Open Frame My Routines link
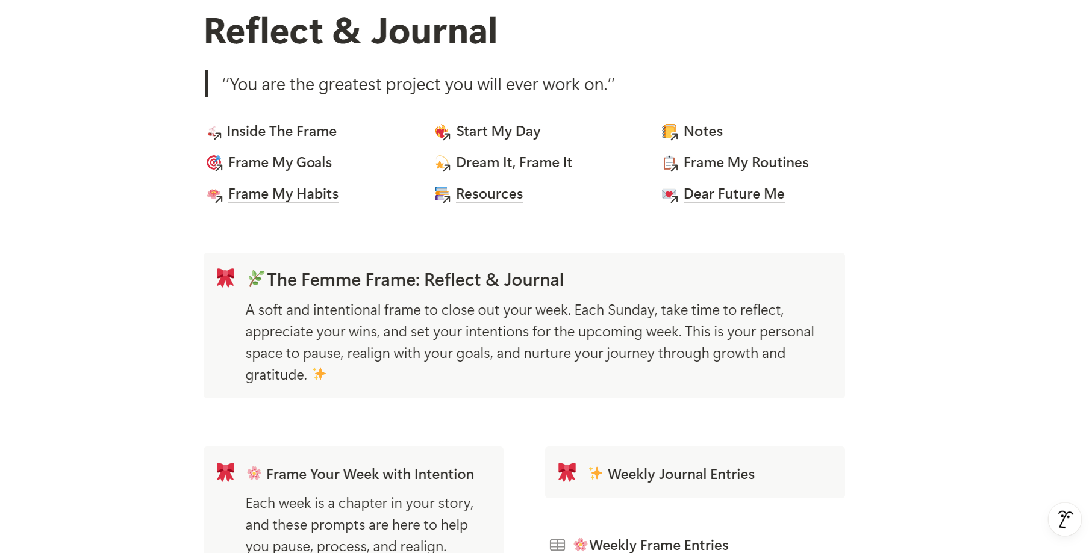 746,162
